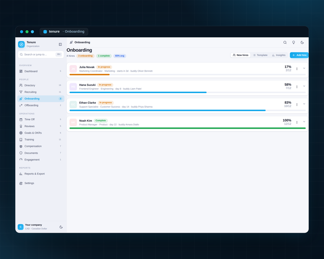Collapse sidebar with panel toggle icon
The image size is (324, 259).
pos(60,44)
